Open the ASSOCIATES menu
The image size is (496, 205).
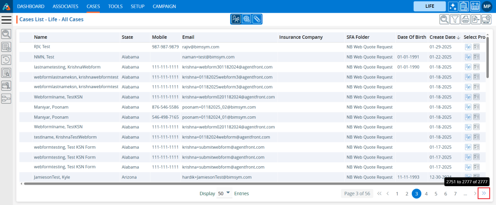65,6
